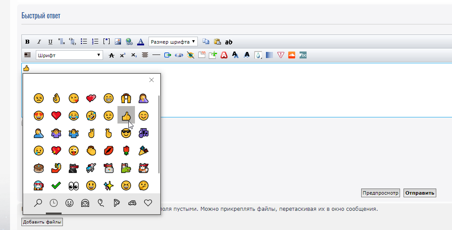The image size is (452, 230).
Task: Insert the thumbs up emoji
Action: (126, 115)
